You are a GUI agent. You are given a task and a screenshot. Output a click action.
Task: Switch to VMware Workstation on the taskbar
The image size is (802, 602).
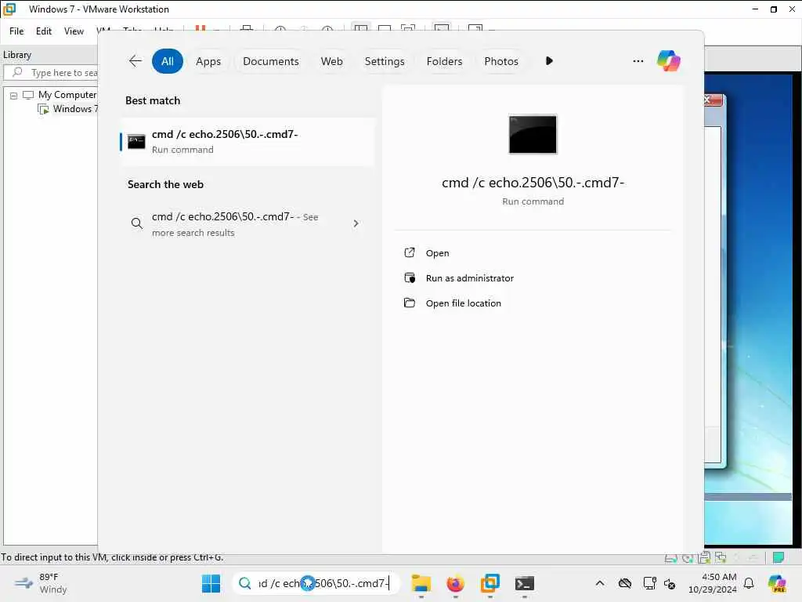point(490,583)
